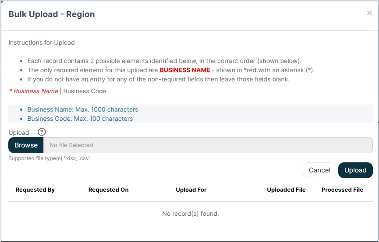Close the Bulk Upload dialog with the X
The width and height of the screenshot is (379, 242).
[369, 13]
